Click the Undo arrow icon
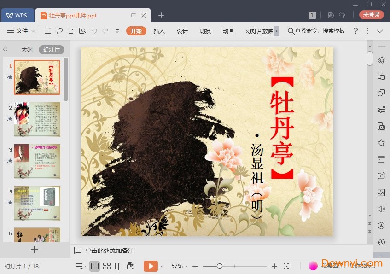390x274 pixels. point(94,31)
